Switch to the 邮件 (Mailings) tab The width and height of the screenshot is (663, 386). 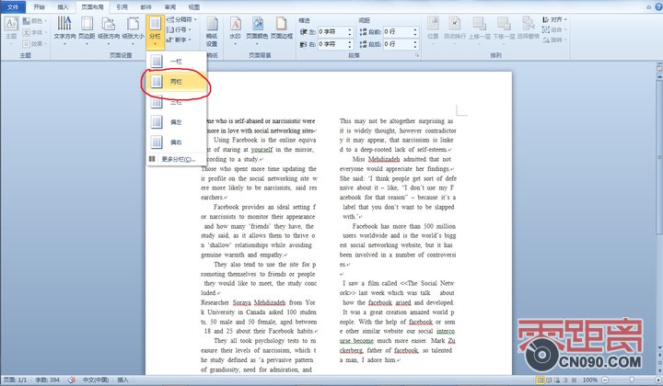coord(145,6)
